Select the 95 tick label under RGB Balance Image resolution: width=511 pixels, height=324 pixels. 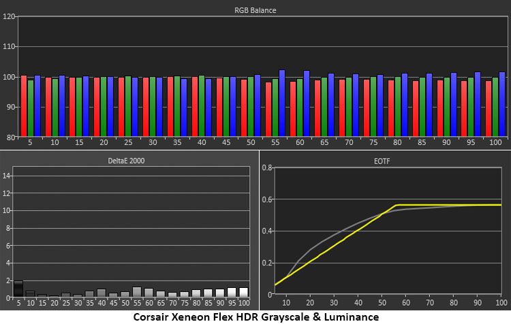coord(471,142)
